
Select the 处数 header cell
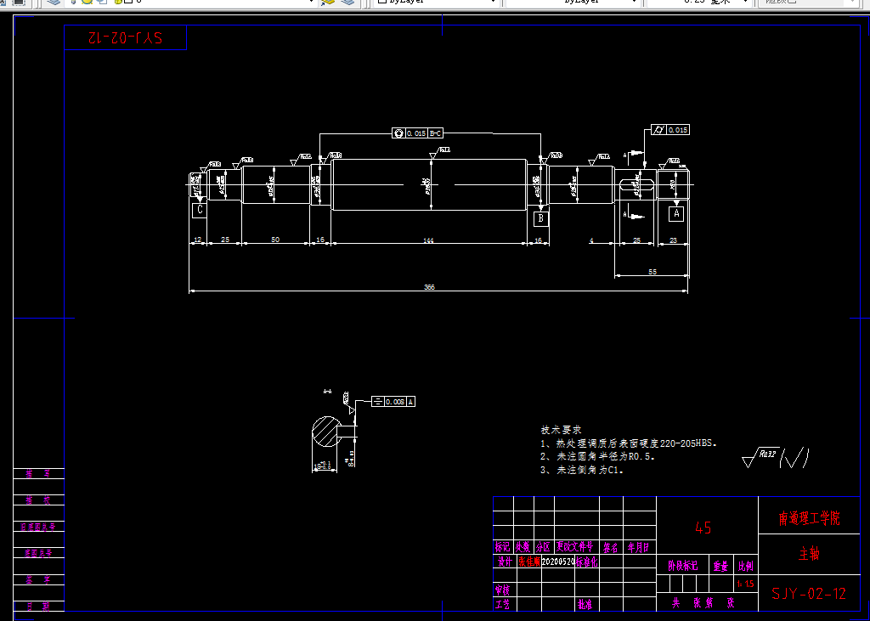[523, 547]
